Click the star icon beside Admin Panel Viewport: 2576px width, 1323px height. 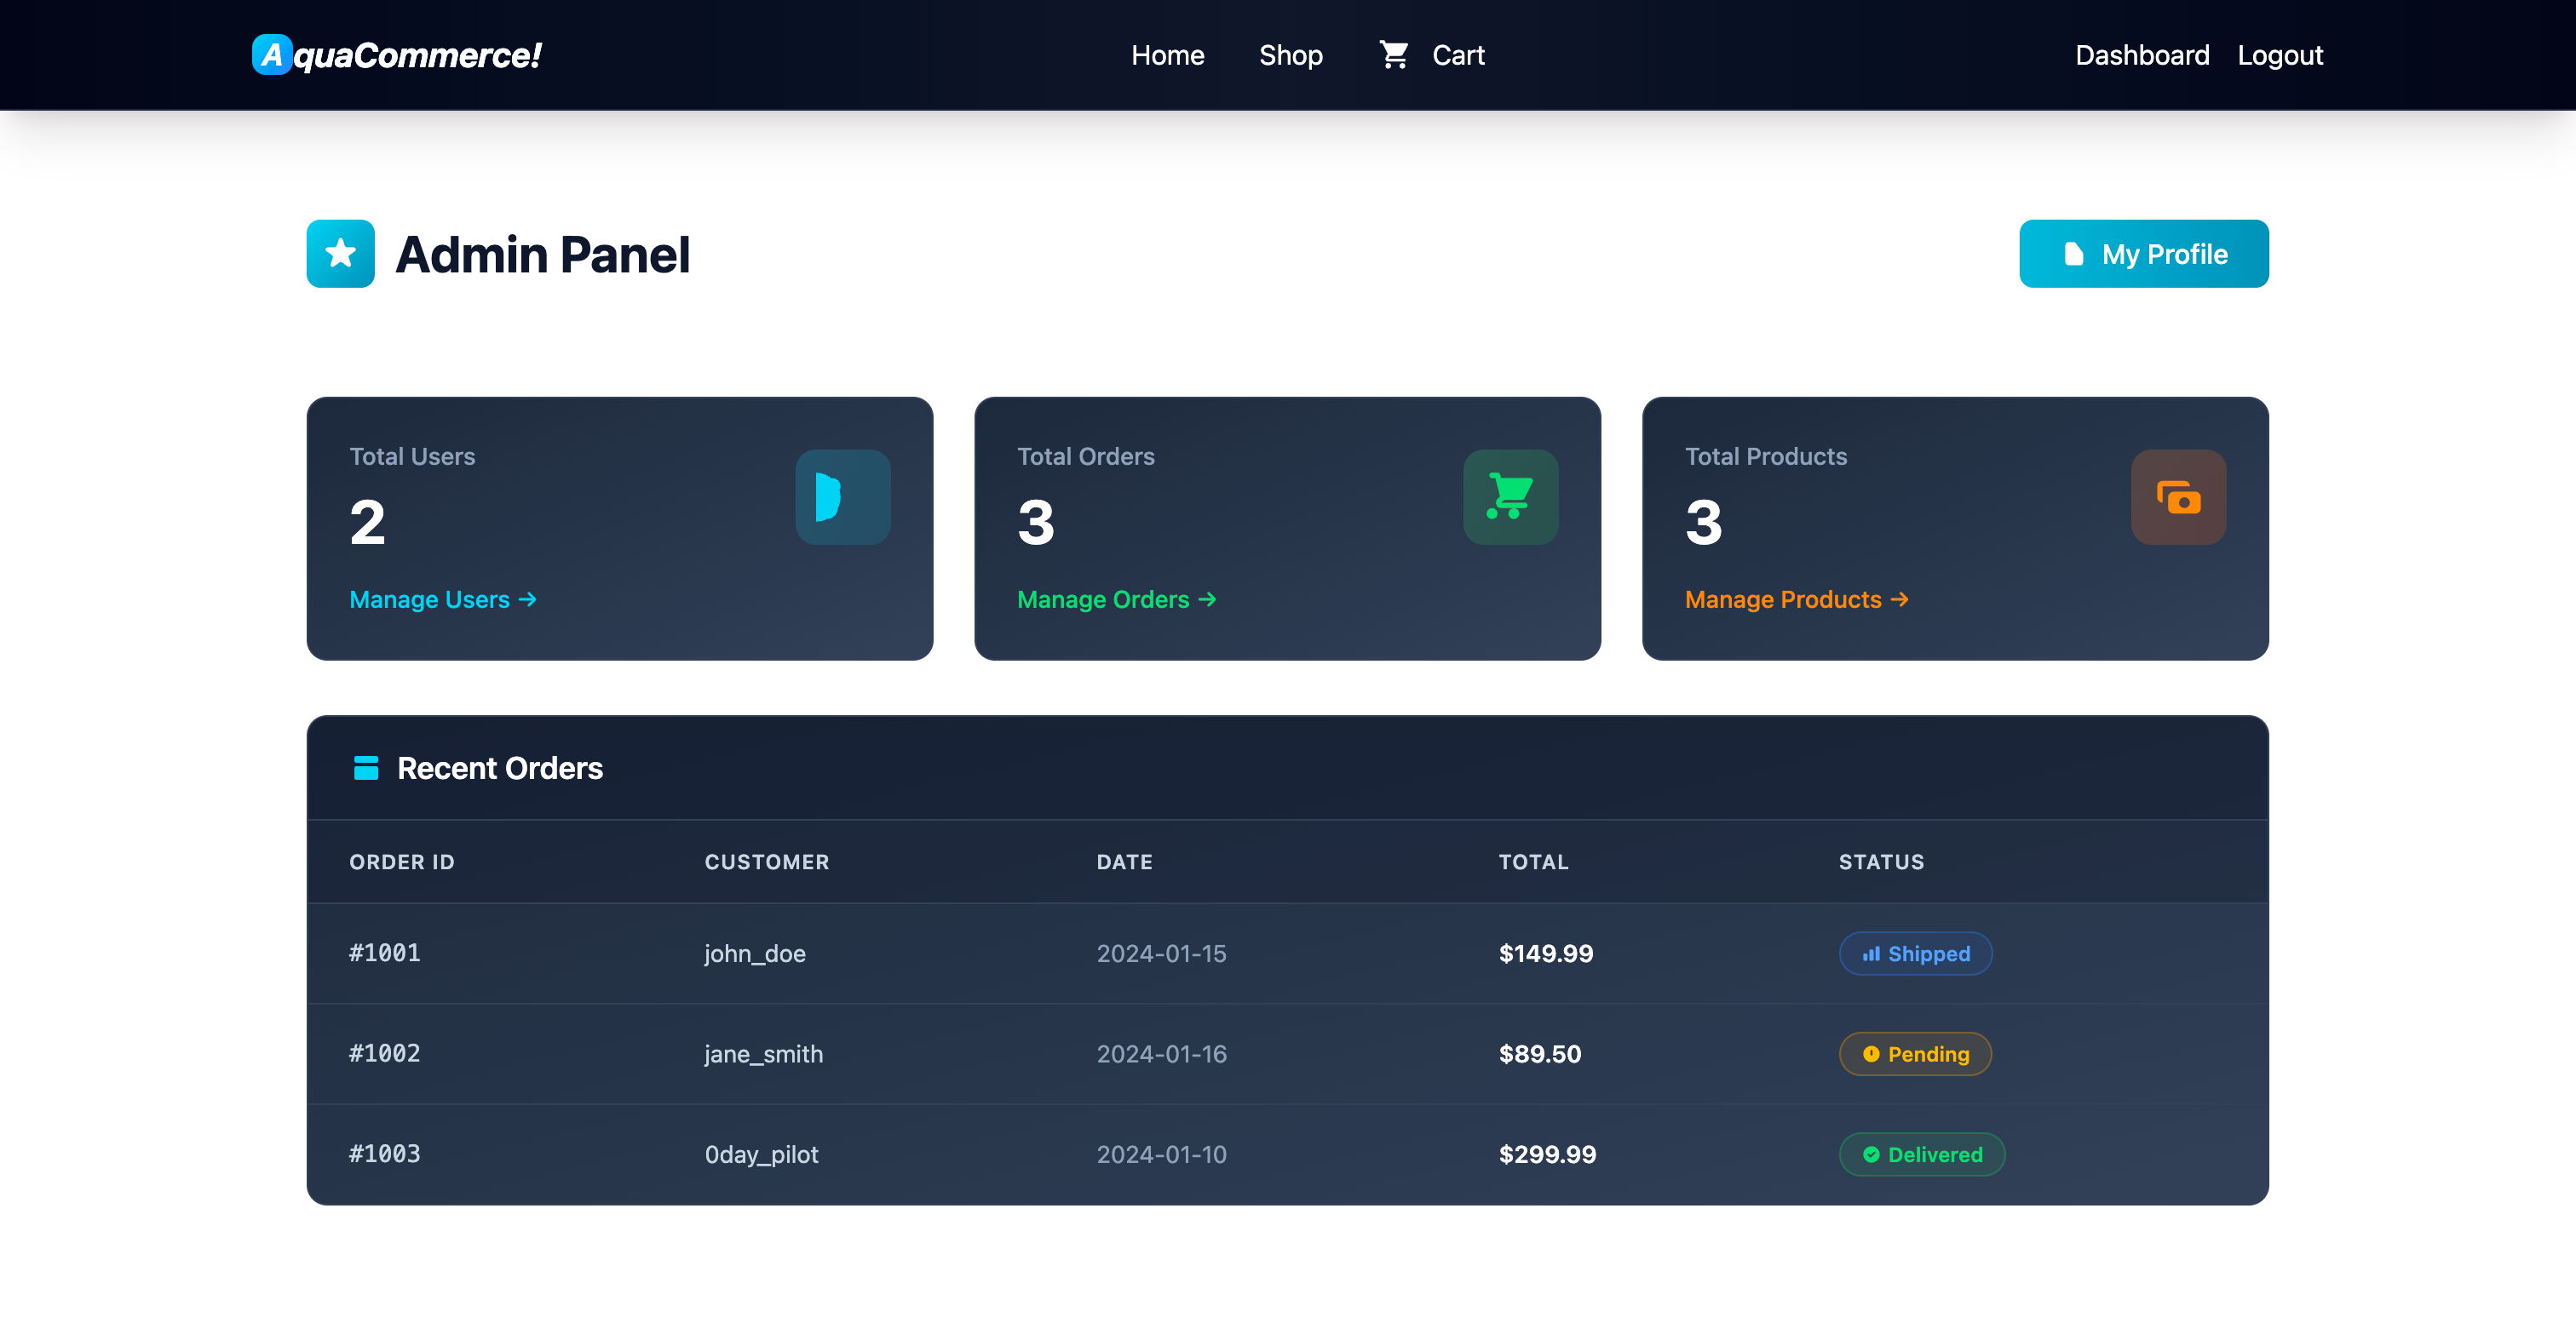(340, 254)
